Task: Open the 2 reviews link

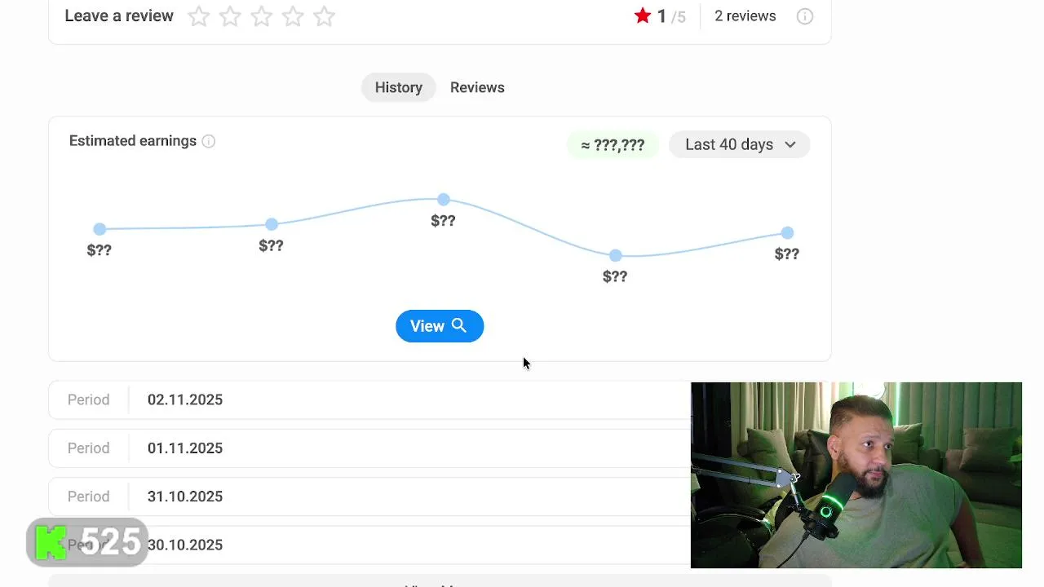Action: point(745,16)
